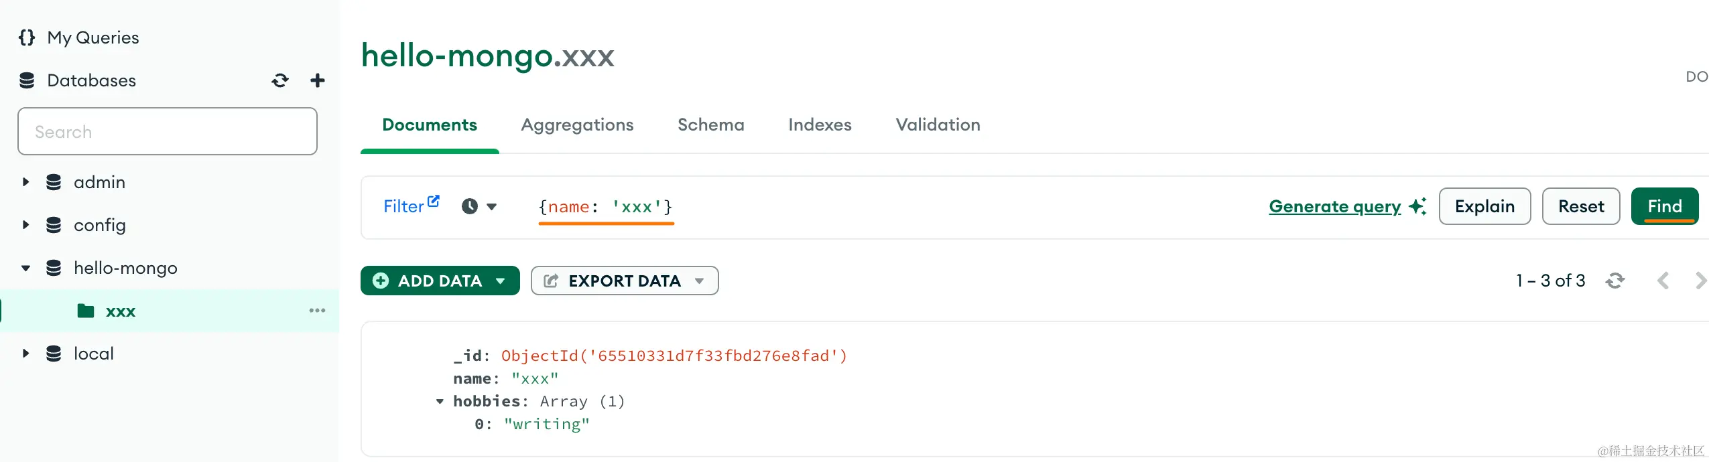The width and height of the screenshot is (1709, 462).
Task: Click the create database plus icon
Action: tap(318, 81)
